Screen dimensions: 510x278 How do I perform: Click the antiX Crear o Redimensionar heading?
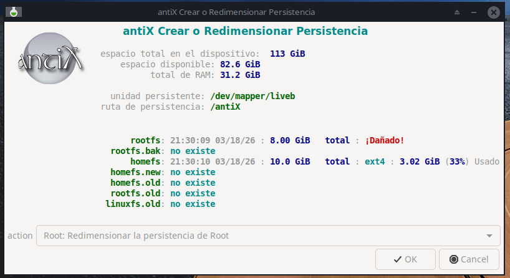point(245,31)
